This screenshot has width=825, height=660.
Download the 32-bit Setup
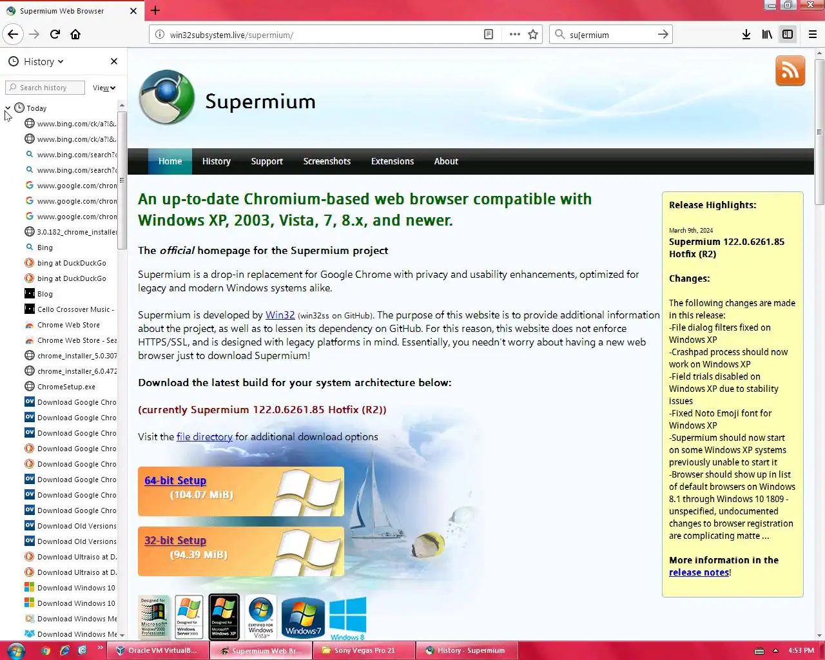175,540
